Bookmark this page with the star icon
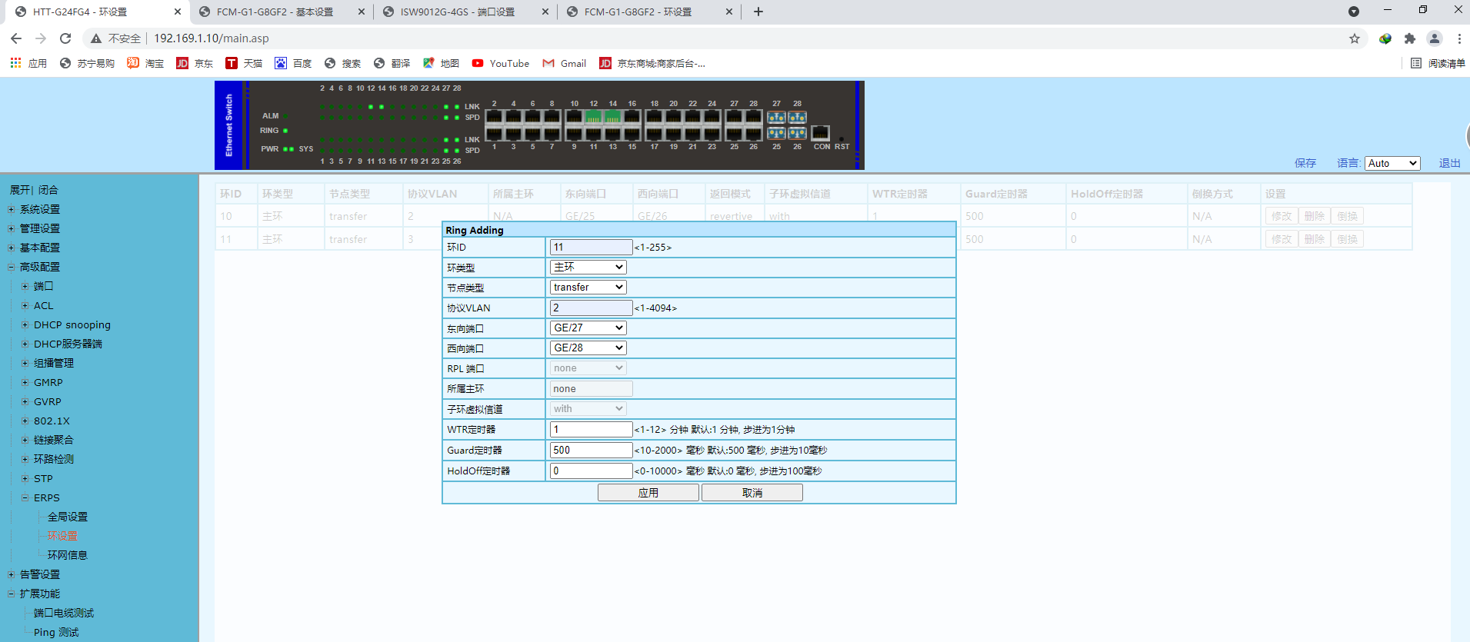 (1354, 38)
